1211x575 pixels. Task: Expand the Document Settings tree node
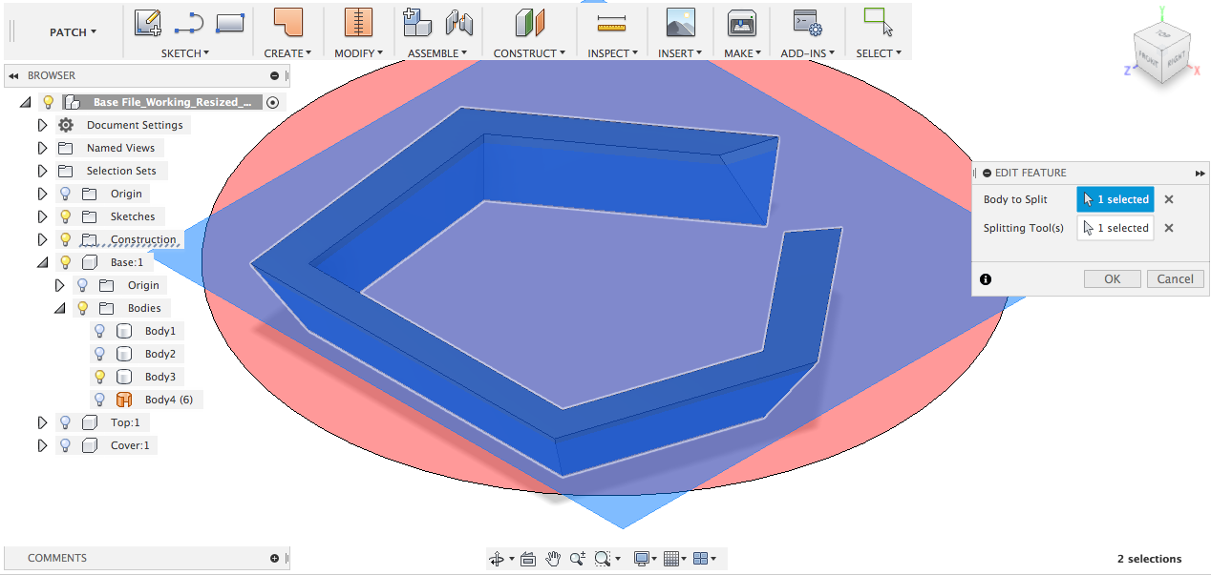tap(42, 125)
